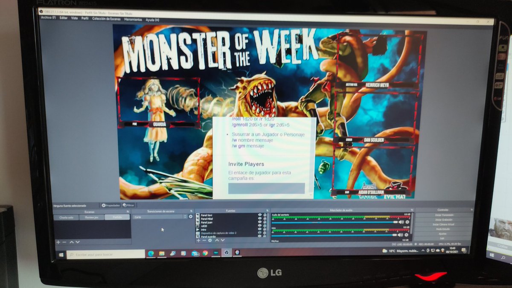The height and width of the screenshot is (288, 512).
Task: Toggle visibility eye of intro source
Action: [x=260, y=230]
